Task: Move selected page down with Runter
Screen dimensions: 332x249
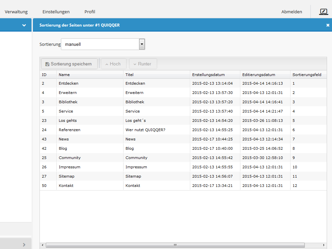Action: click(143, 64)
